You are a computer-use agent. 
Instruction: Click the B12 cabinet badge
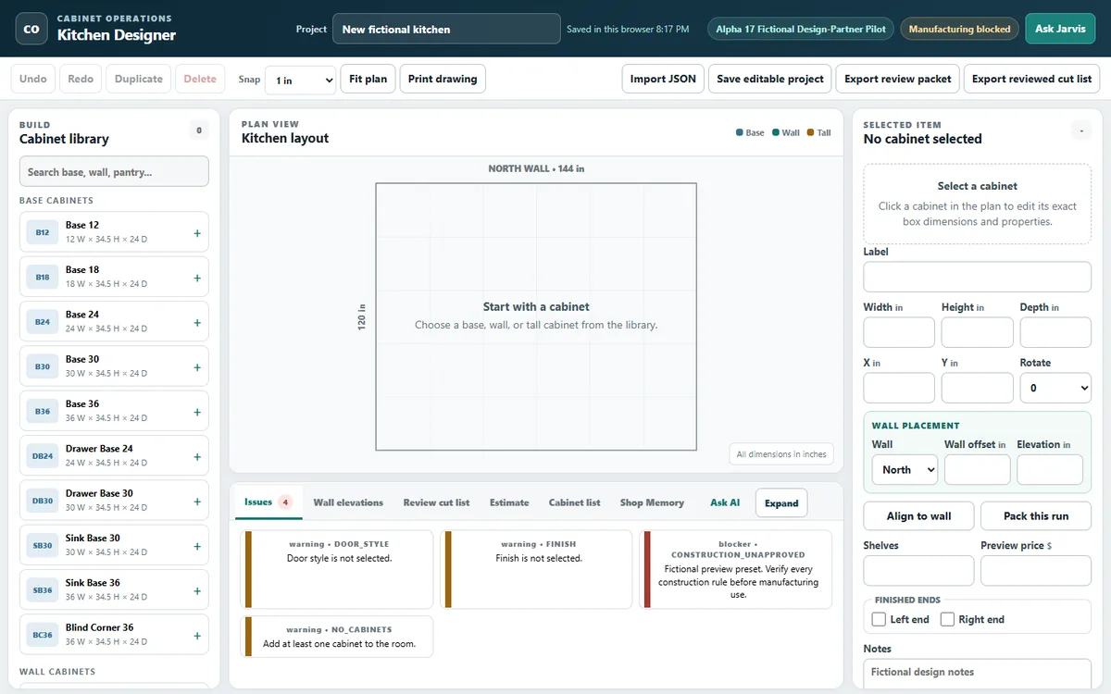(x=43, y=232)
